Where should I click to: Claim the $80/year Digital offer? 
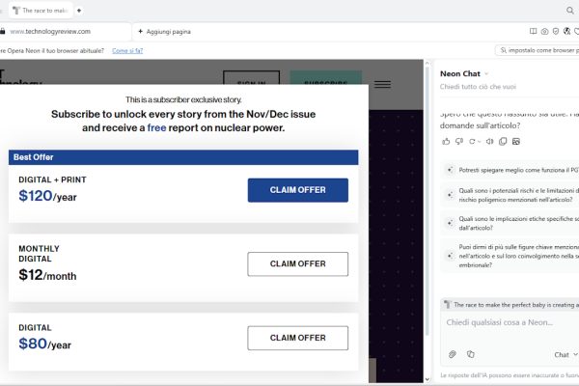tap(297, 338)
